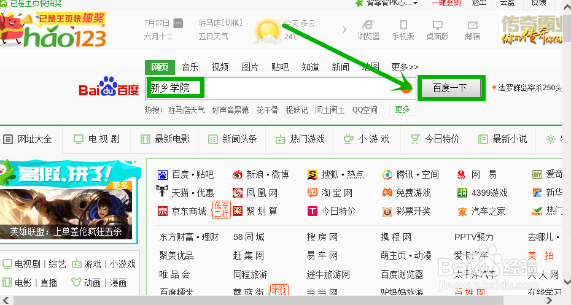Click hot search 花千骨
The image size is (571, 305).
[x=267, y=110]
